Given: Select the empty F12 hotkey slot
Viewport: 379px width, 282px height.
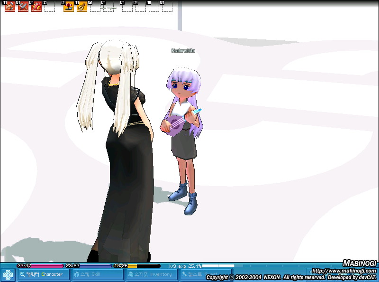Looking at the screenshot, I should click(167, 7).
